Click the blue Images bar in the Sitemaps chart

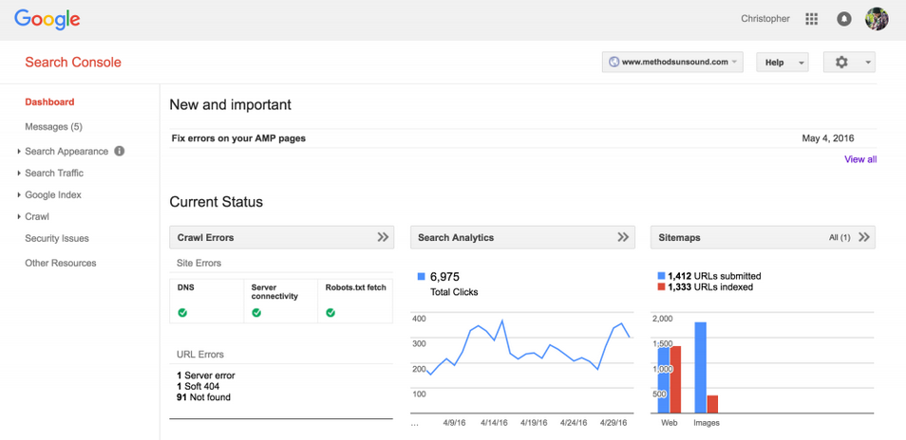pos(700,367)
